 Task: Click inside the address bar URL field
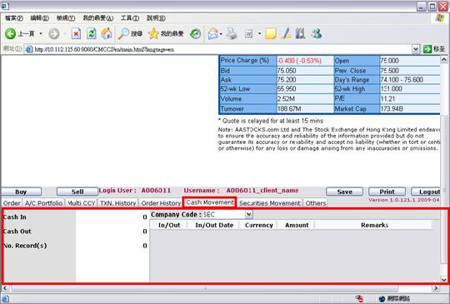coord(221,49)
